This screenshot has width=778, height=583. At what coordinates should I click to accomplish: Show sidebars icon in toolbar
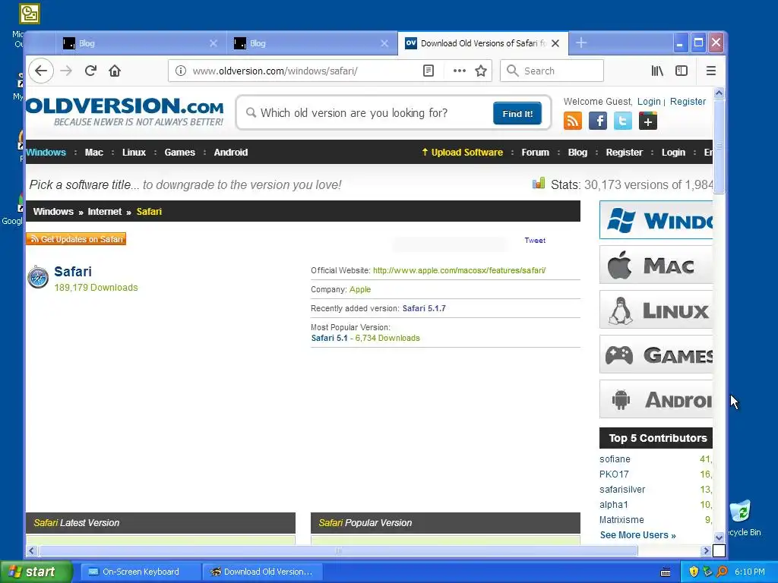pos(682,71)
